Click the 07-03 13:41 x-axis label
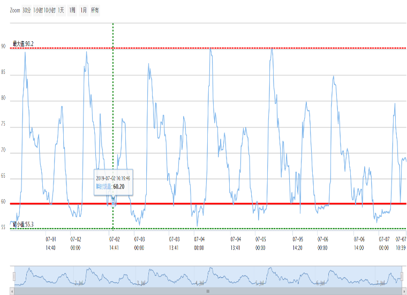This screenshot has width=407, height=295. coord(174,243)
